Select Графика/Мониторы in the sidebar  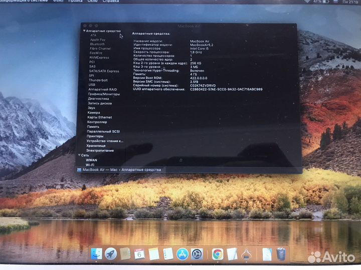click(104, 94)
